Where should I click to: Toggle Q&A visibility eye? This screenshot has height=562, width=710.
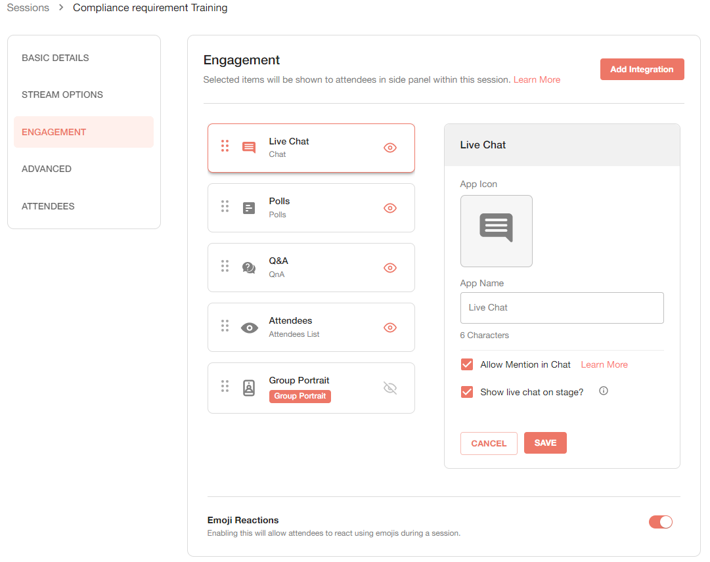coord(390,268)
